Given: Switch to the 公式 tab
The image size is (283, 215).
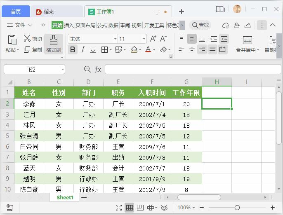Looking at the screenshot, I should point(102,25).
